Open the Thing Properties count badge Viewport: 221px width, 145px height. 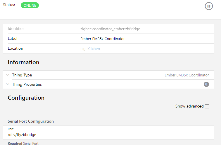[x=206, y=84]
